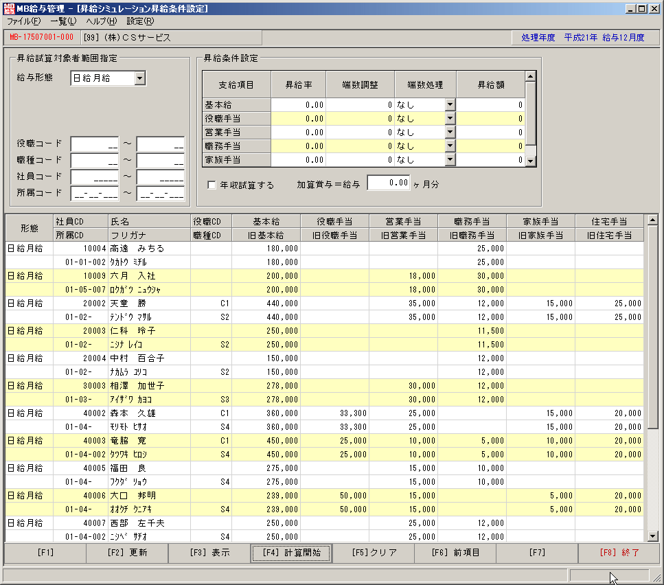The width and height of the screenshot is (664, 585).
Task: Open the 設定(R) menu
Action: (x=140, y=21)
